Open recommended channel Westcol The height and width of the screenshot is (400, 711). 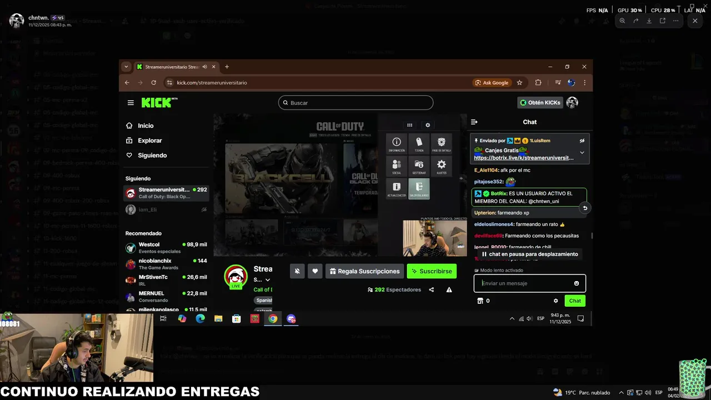coord(166,248)
